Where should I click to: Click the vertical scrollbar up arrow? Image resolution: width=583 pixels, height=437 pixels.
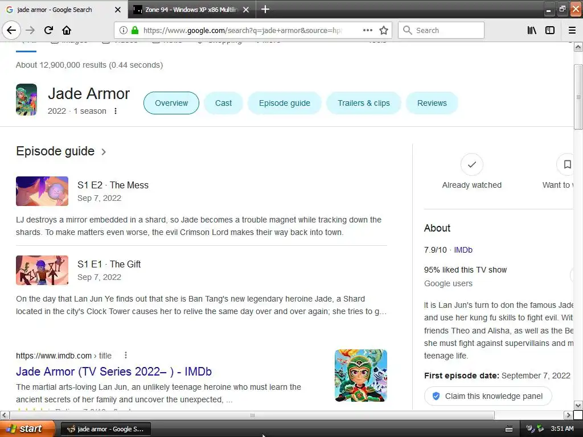click(x=578, y=47)
